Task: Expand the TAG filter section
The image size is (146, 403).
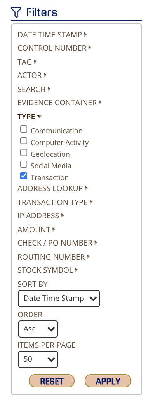Action: click(x=27, y=62)
